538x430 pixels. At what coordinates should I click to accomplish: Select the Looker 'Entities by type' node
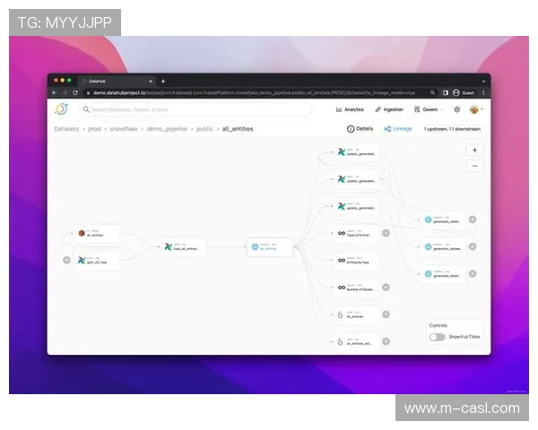(x=356, y=260)
